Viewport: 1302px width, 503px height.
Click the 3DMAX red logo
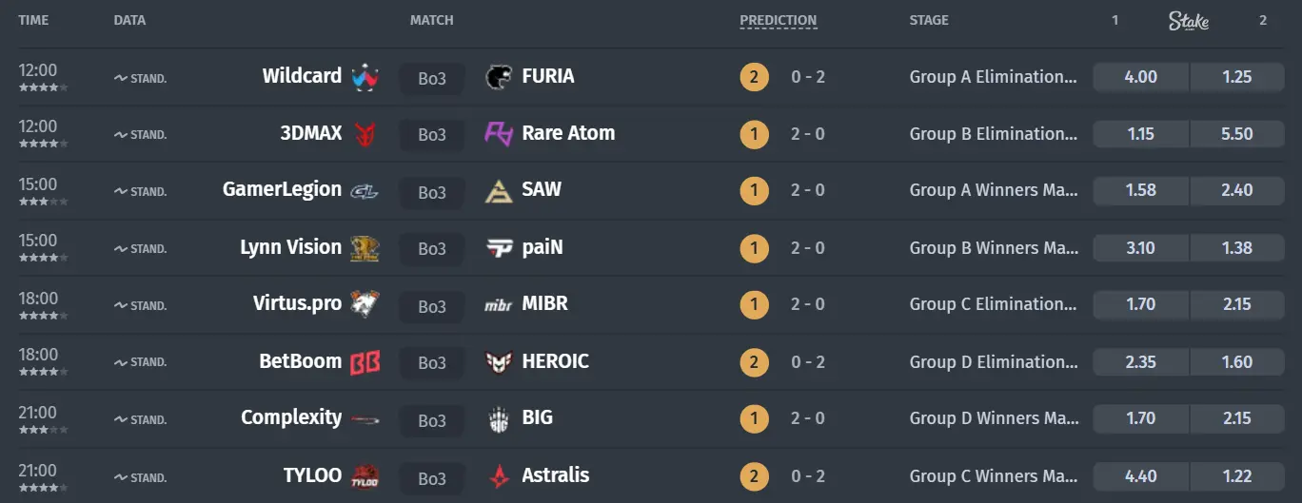pyautogui.click(x=365, y=134)
